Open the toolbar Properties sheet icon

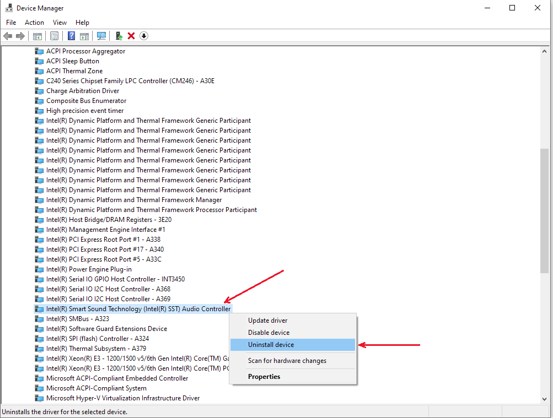[55, 36]
